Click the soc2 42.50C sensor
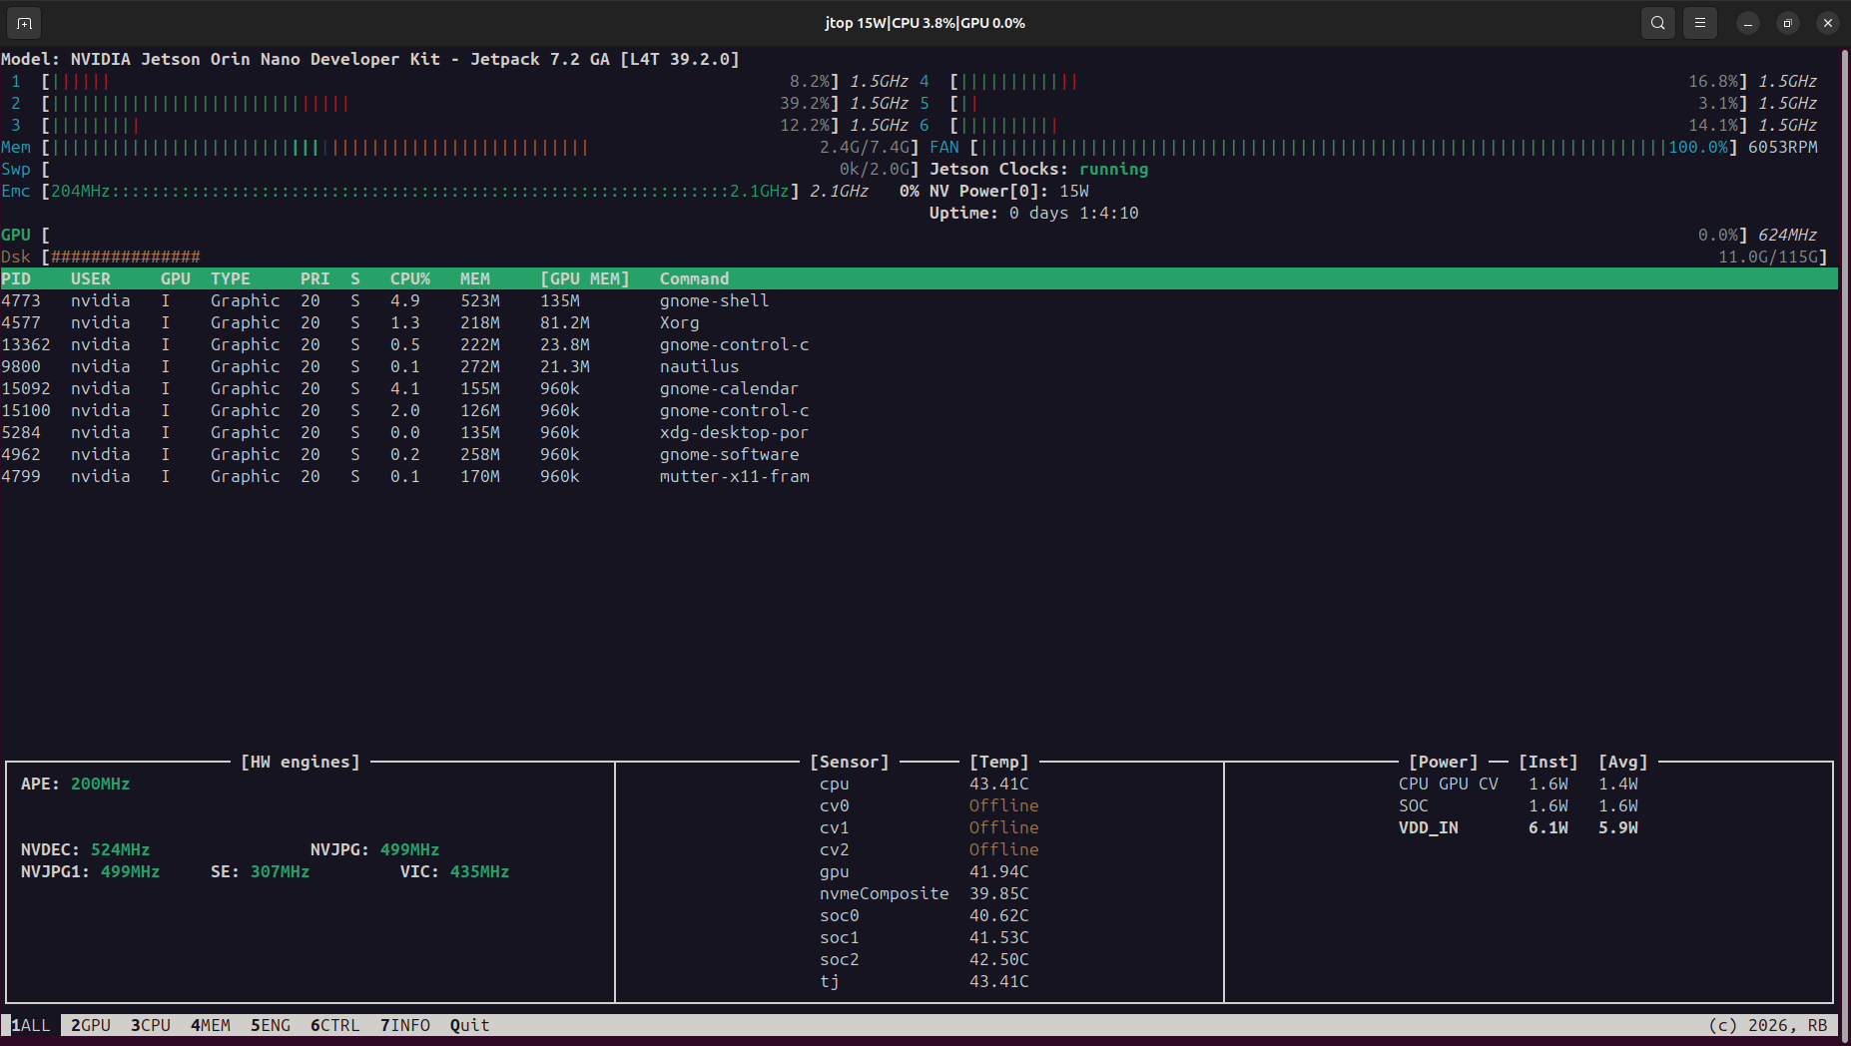1851x1046 pixels. pos(925,959)
